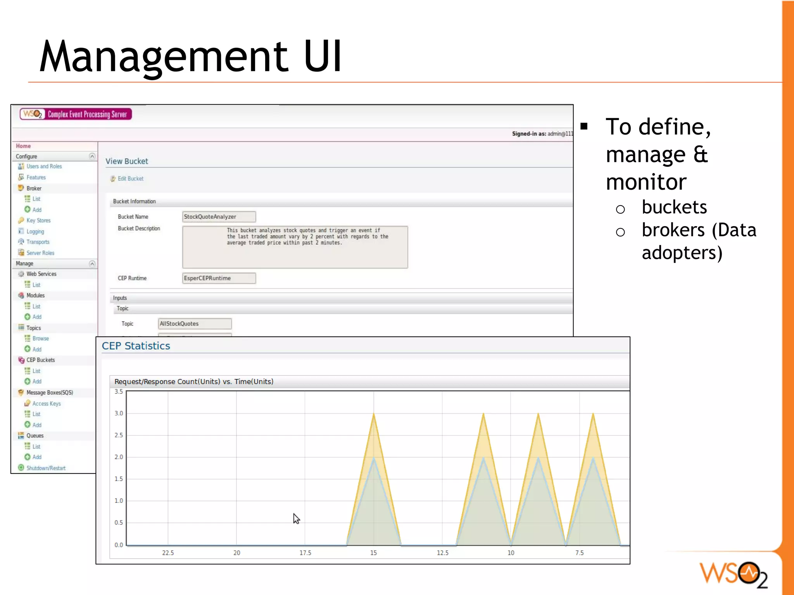
Task: Click the Signed-in as admin text
Action: (542, 134)
